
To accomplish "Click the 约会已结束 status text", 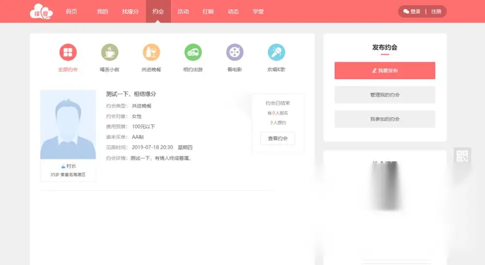I will click(278, 103).
